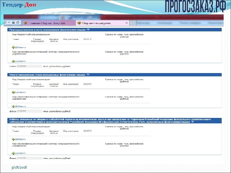Open help icon for statistical data works section
The image size is (231, 173).
pos(193,122)
